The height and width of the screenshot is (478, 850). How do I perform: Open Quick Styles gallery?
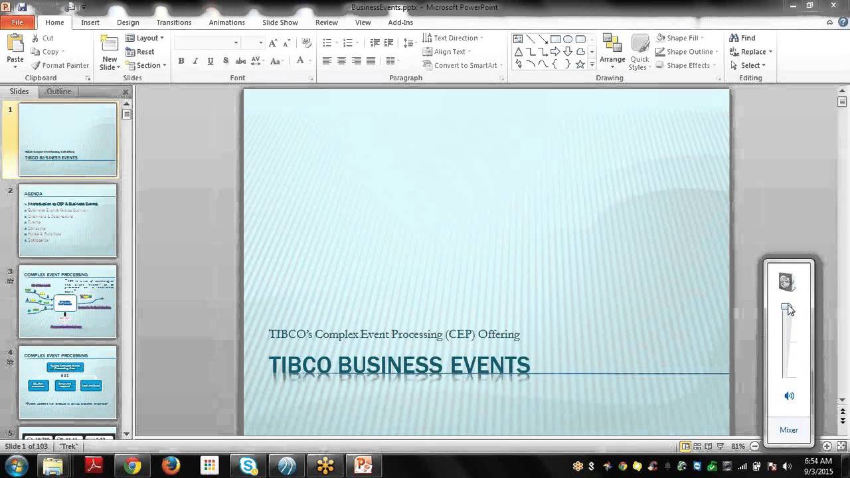click(x=639, y=52)
